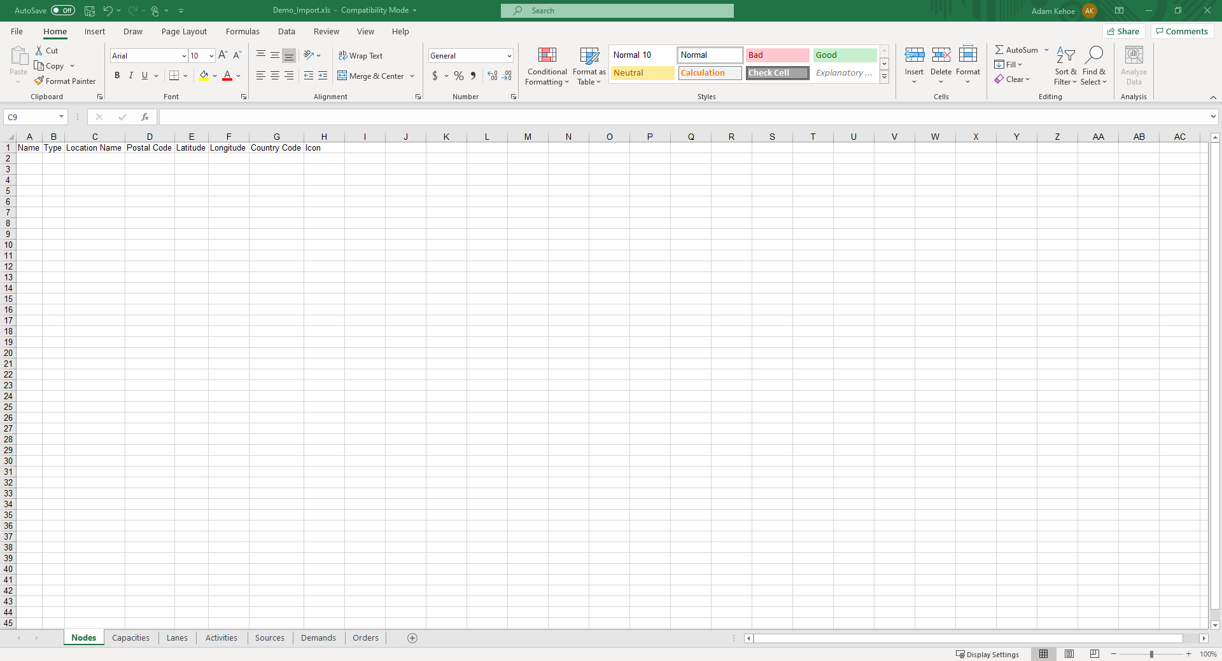The image size is (1222, 661).
Task: Click the Comments button
Action: (1182, 32)
